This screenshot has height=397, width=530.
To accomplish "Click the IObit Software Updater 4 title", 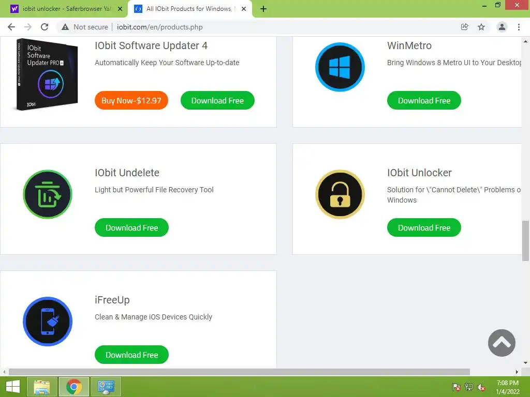I will pos(151,45).
